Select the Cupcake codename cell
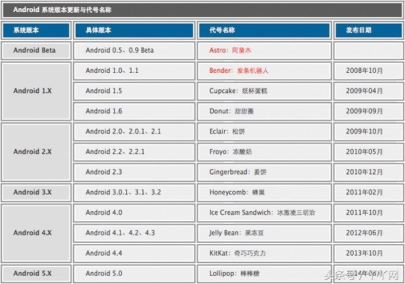 tap(264, 91)
